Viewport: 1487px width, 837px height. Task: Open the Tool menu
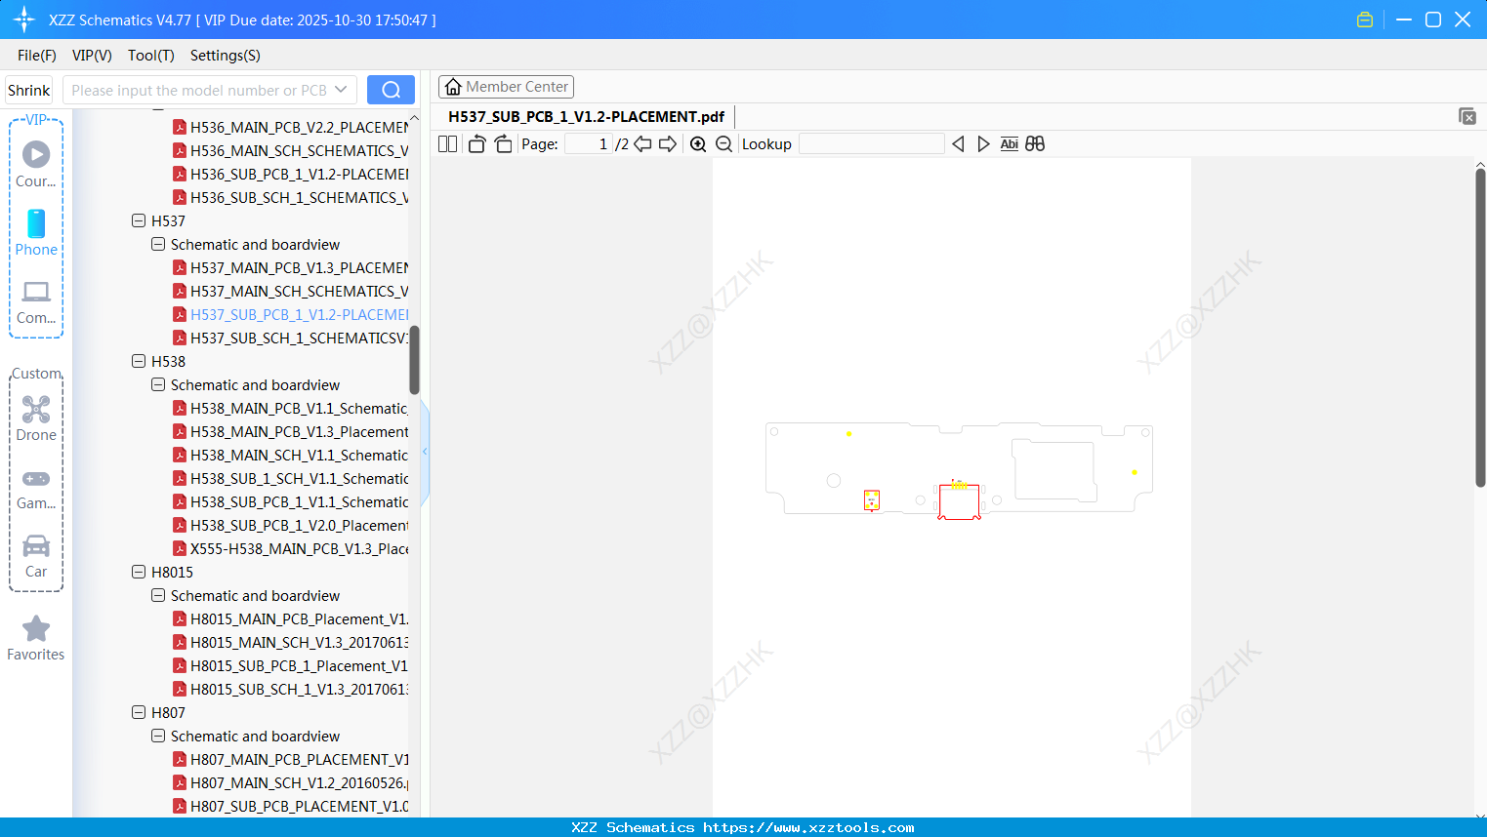click(x=150, y=56)
